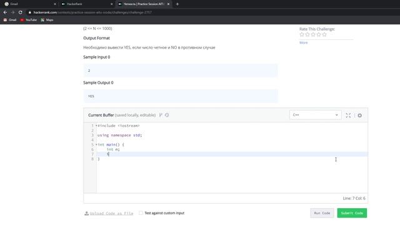
Task: Click line 6 'int n;' in editor
Action: tap(113, 149)
